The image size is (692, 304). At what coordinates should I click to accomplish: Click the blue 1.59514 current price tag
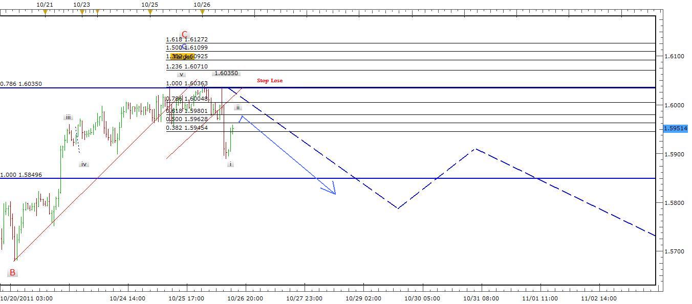pos(676,129)
